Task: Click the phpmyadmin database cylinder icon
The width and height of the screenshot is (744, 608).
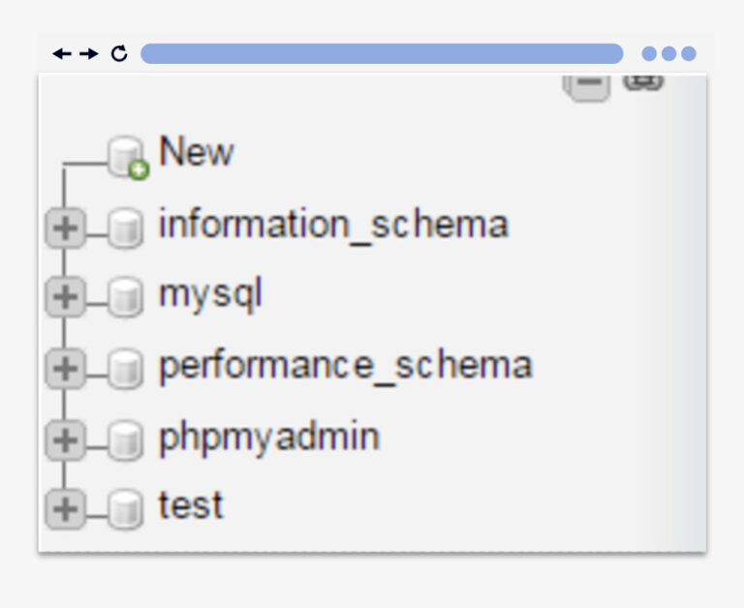Action: [125, 441]
